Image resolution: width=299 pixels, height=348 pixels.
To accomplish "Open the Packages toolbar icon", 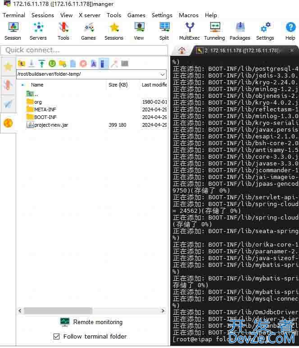I will [x=240, y=31].
